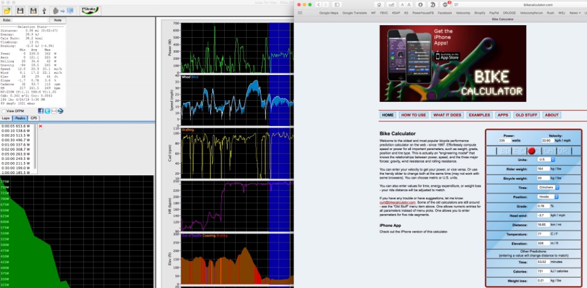
Task: Click the Power watts input field
Action: pyautogui.click(x=504, y=141)
